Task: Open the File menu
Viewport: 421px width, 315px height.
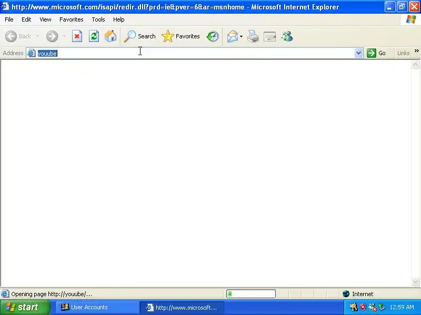Action: click(9, 19)
